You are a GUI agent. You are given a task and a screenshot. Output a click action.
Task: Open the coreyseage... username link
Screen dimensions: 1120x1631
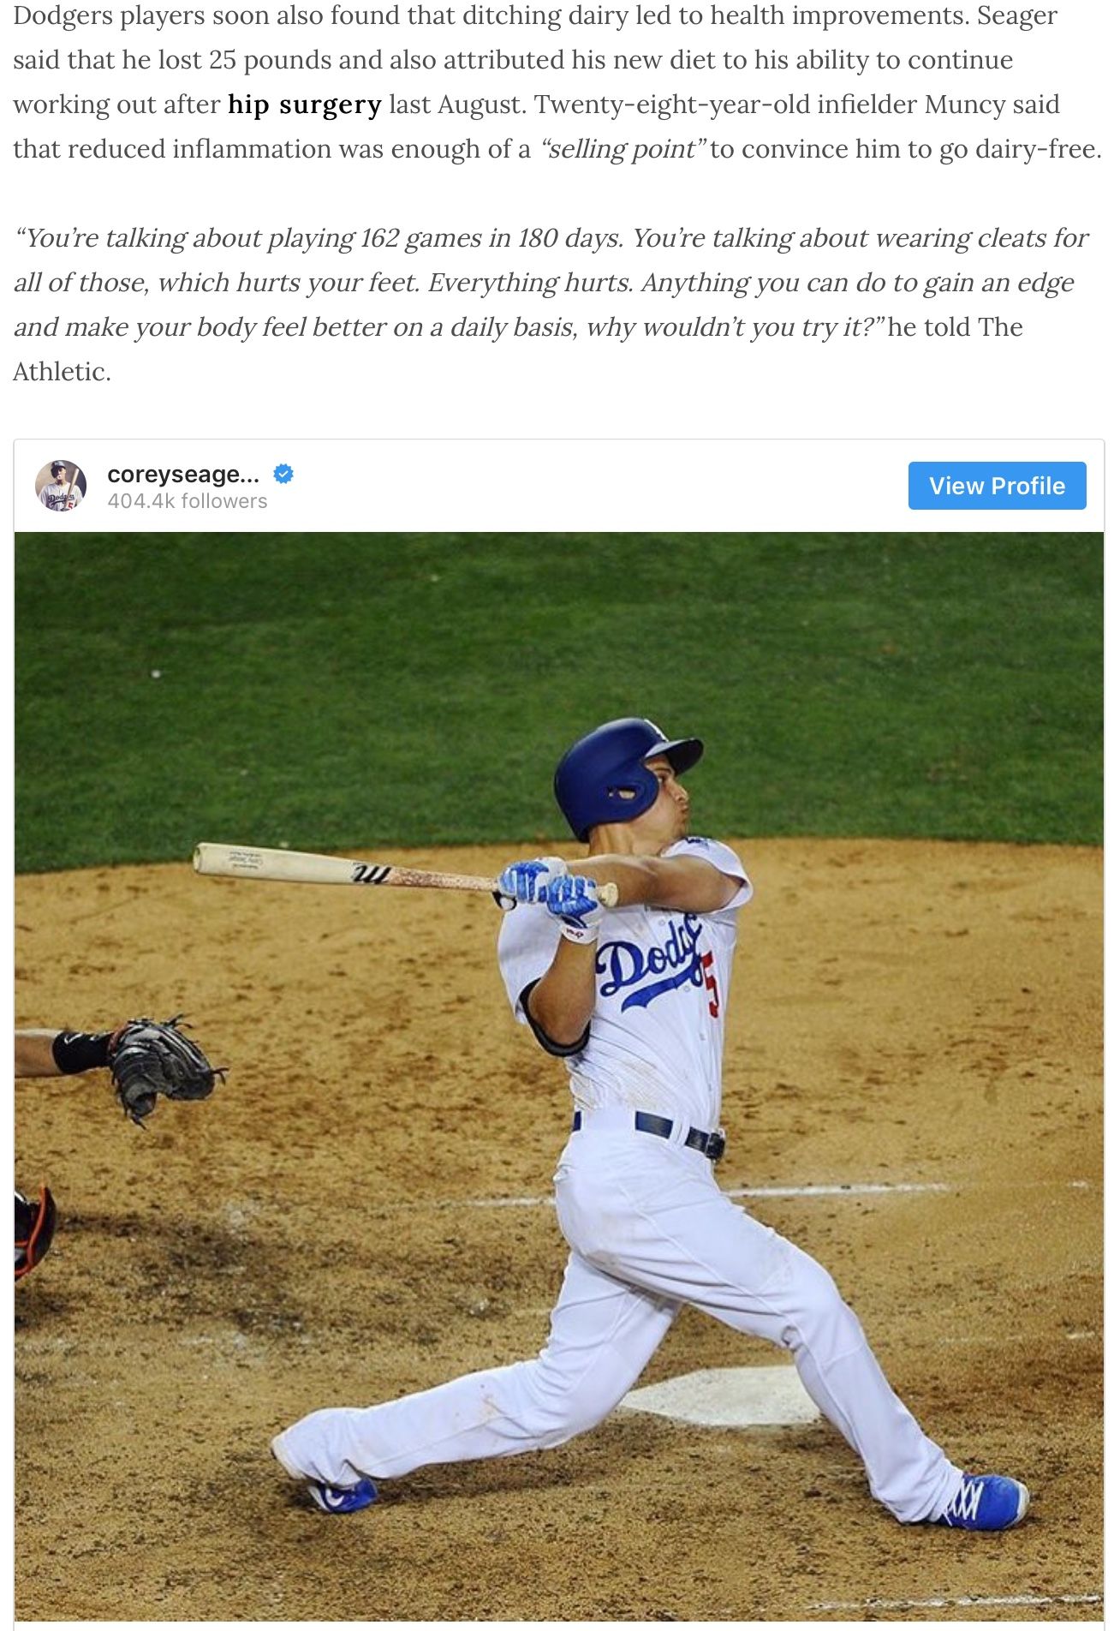[183, 474]
